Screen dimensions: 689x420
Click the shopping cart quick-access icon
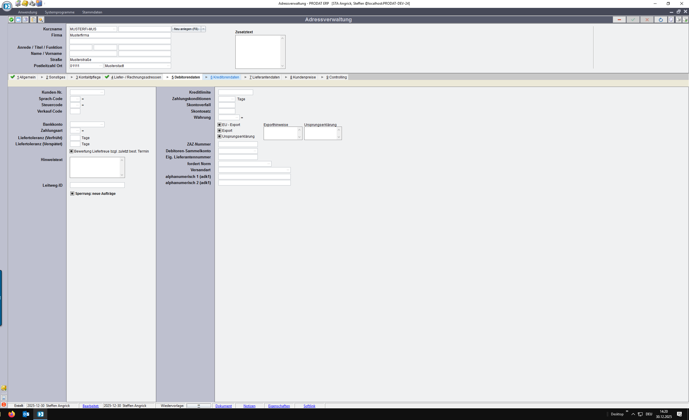click(x=18, y=3)
